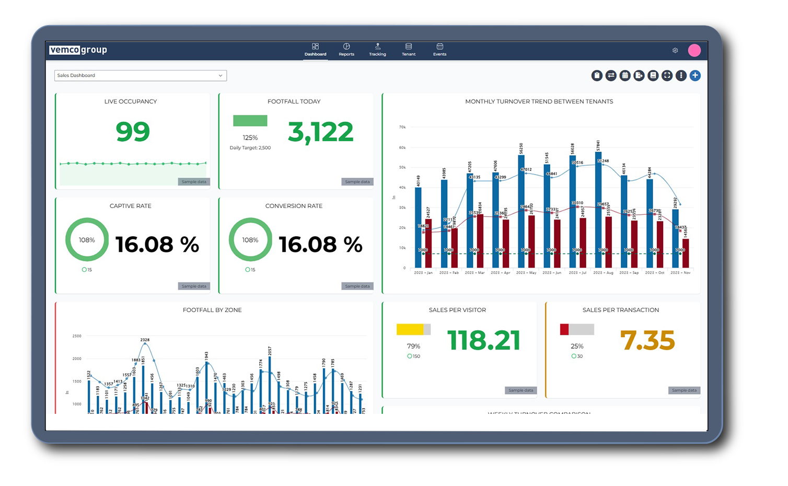Open the three-dot more options icon
Image resolution: width=788 pixels, height=486 pixels.
coord(681,75)
